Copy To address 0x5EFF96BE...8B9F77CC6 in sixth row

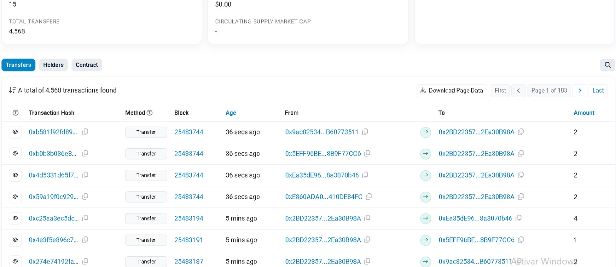coord(521,239)
